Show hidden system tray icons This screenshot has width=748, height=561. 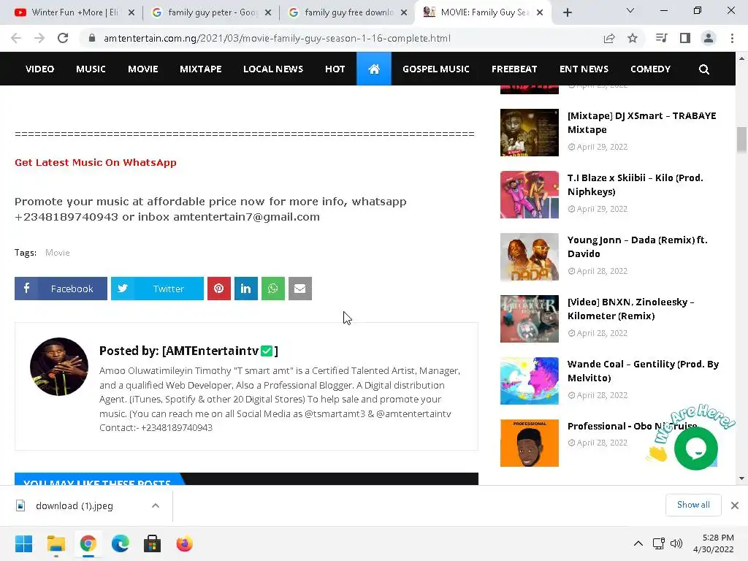coord(638,543)
